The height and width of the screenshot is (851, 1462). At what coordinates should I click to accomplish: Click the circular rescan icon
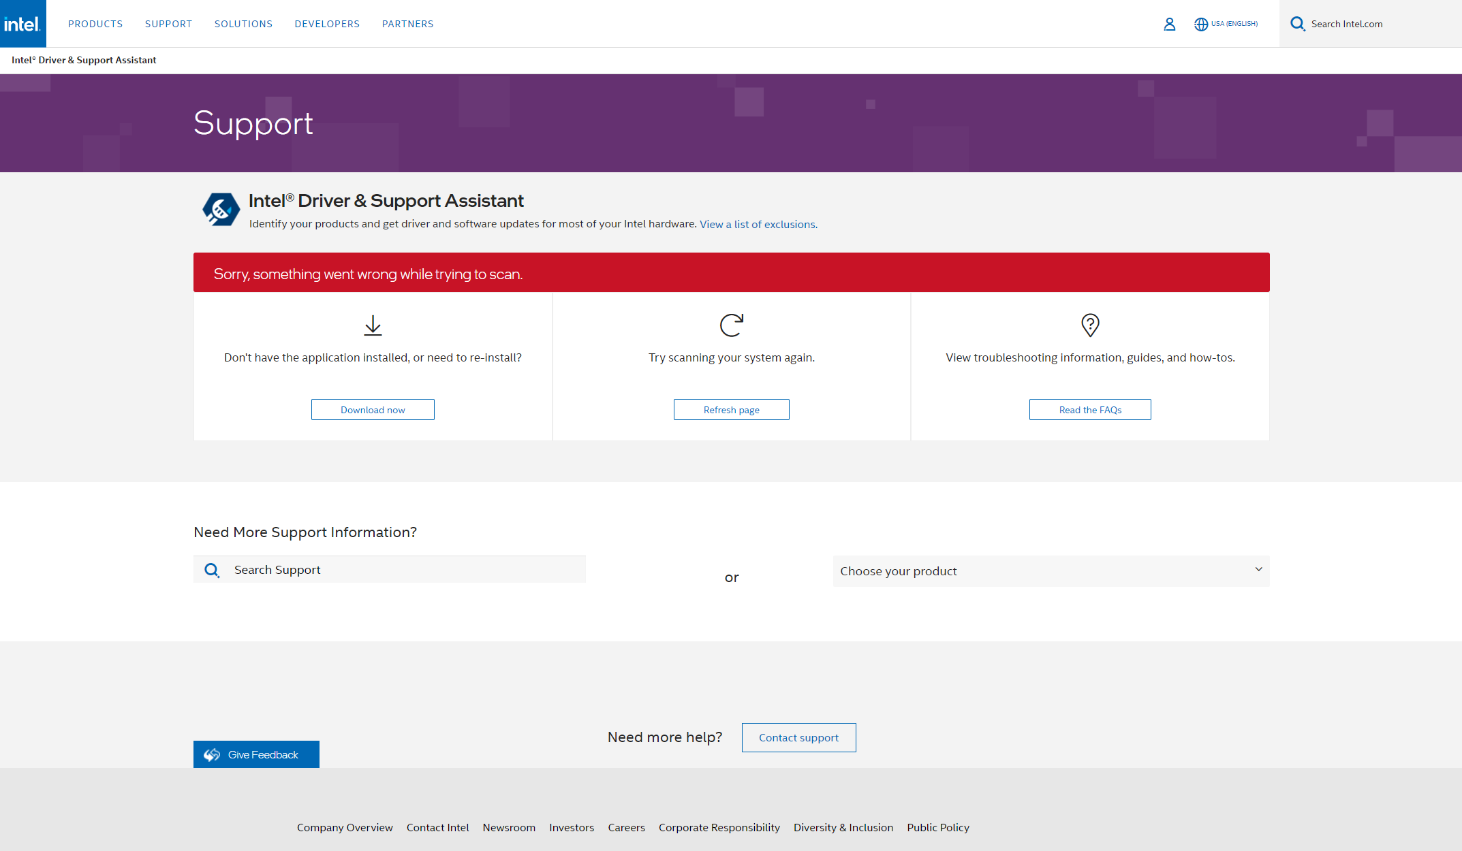[x=731, y=325]
